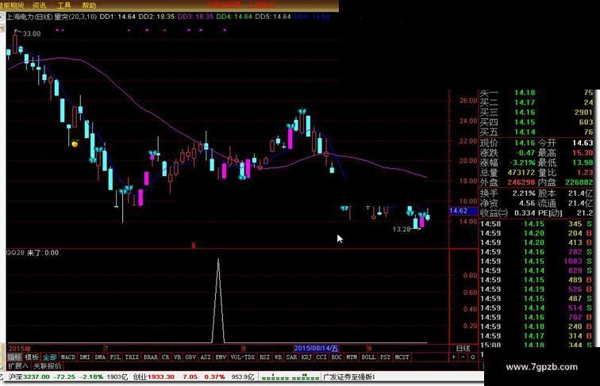Screen dimensions: 600x386
Task: Switch to the ROC indicator
Action: point(337,357)
